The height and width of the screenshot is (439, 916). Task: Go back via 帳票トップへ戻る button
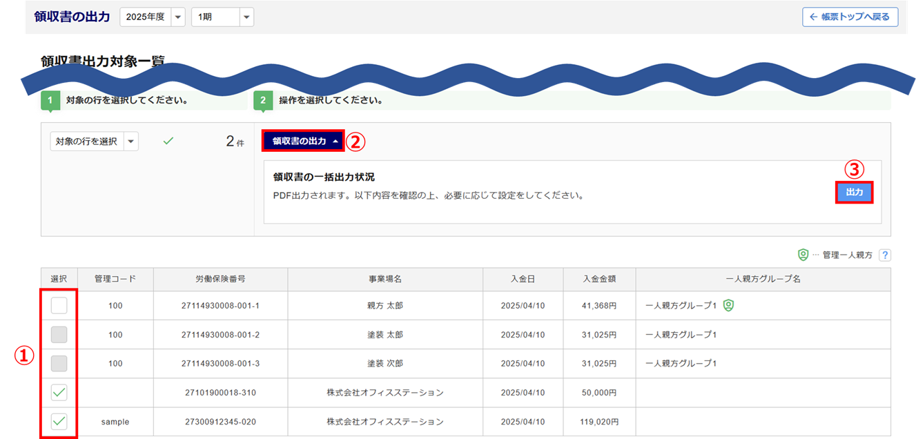pos(850,17)
